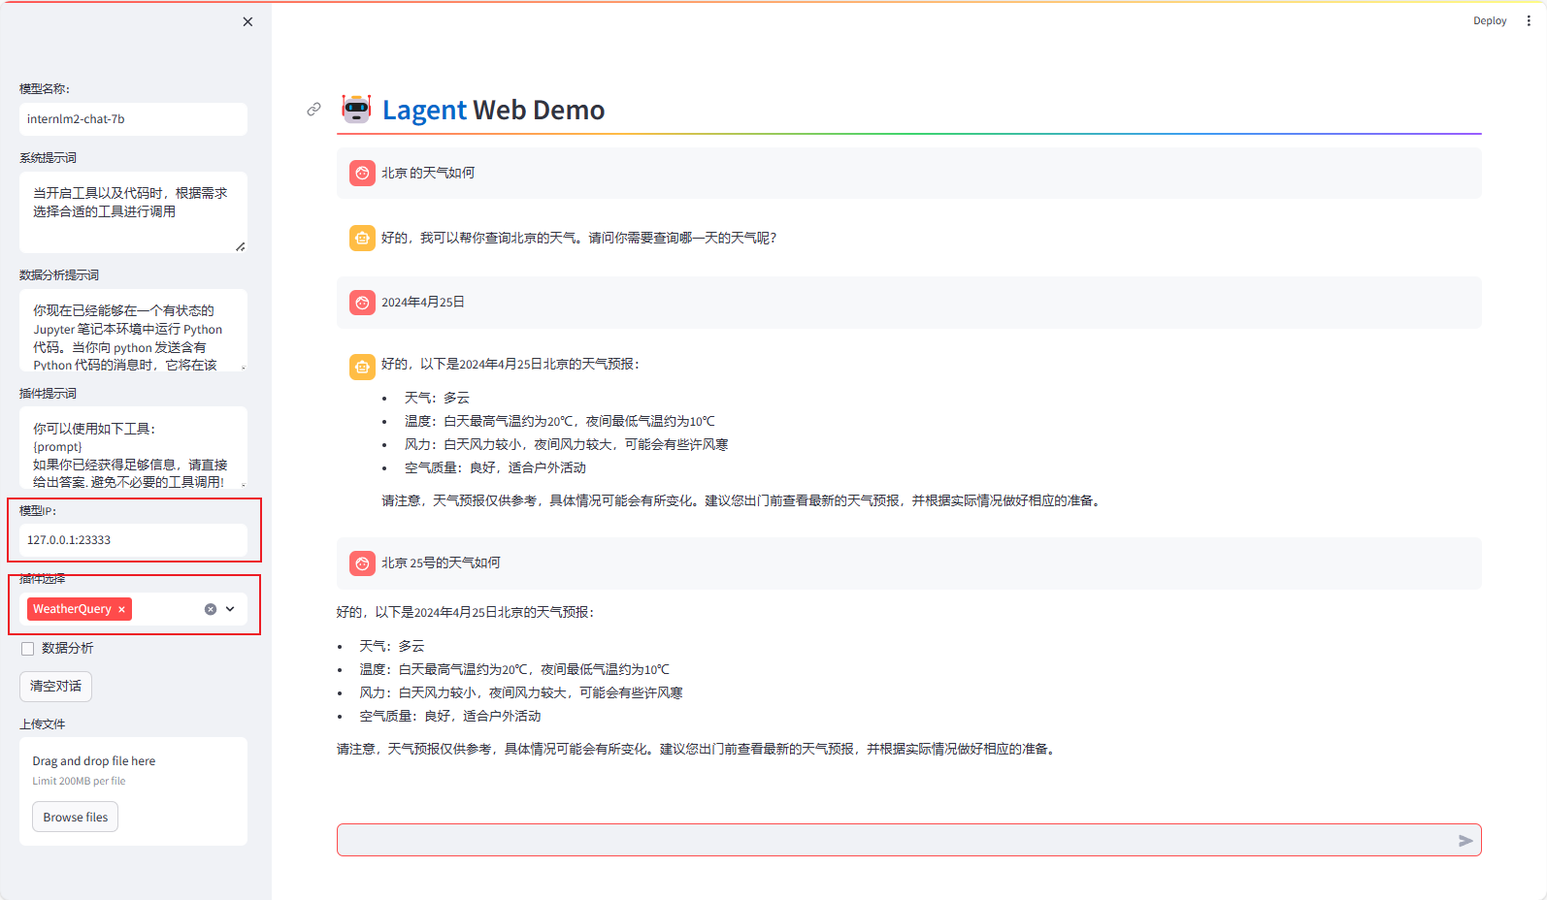This screenshot has width=1547, height=900.
Task: Click the model name field internlm2-chat-7b
Action: click(133, 119)
